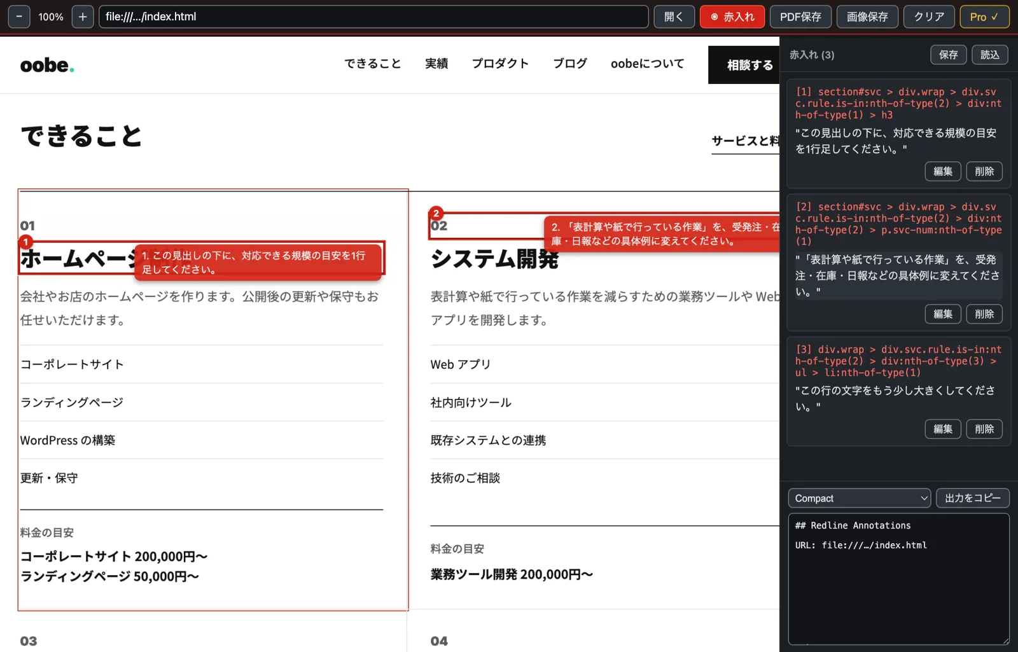
Task: Delete annotation [2] with 削除
Action: click(984, 314)
